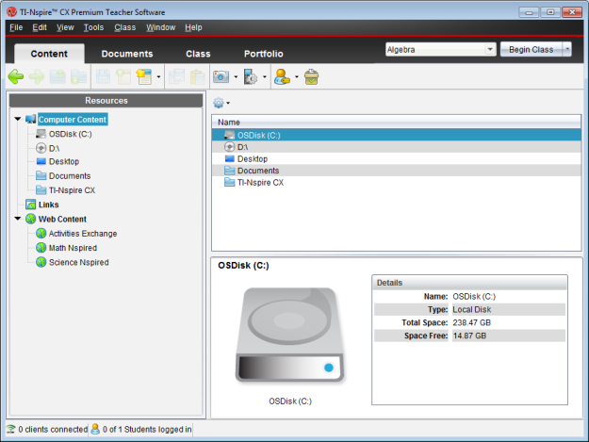
Task: Click the Name column header
Action: [229, 123]
